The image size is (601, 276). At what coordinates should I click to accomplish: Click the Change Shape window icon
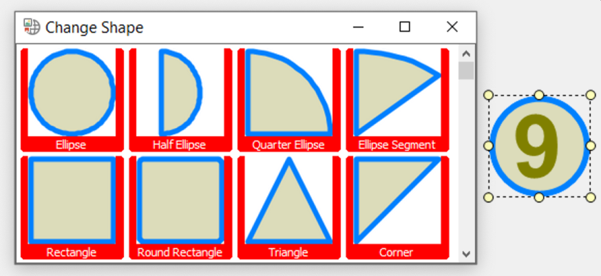click(x=32, y=27)
